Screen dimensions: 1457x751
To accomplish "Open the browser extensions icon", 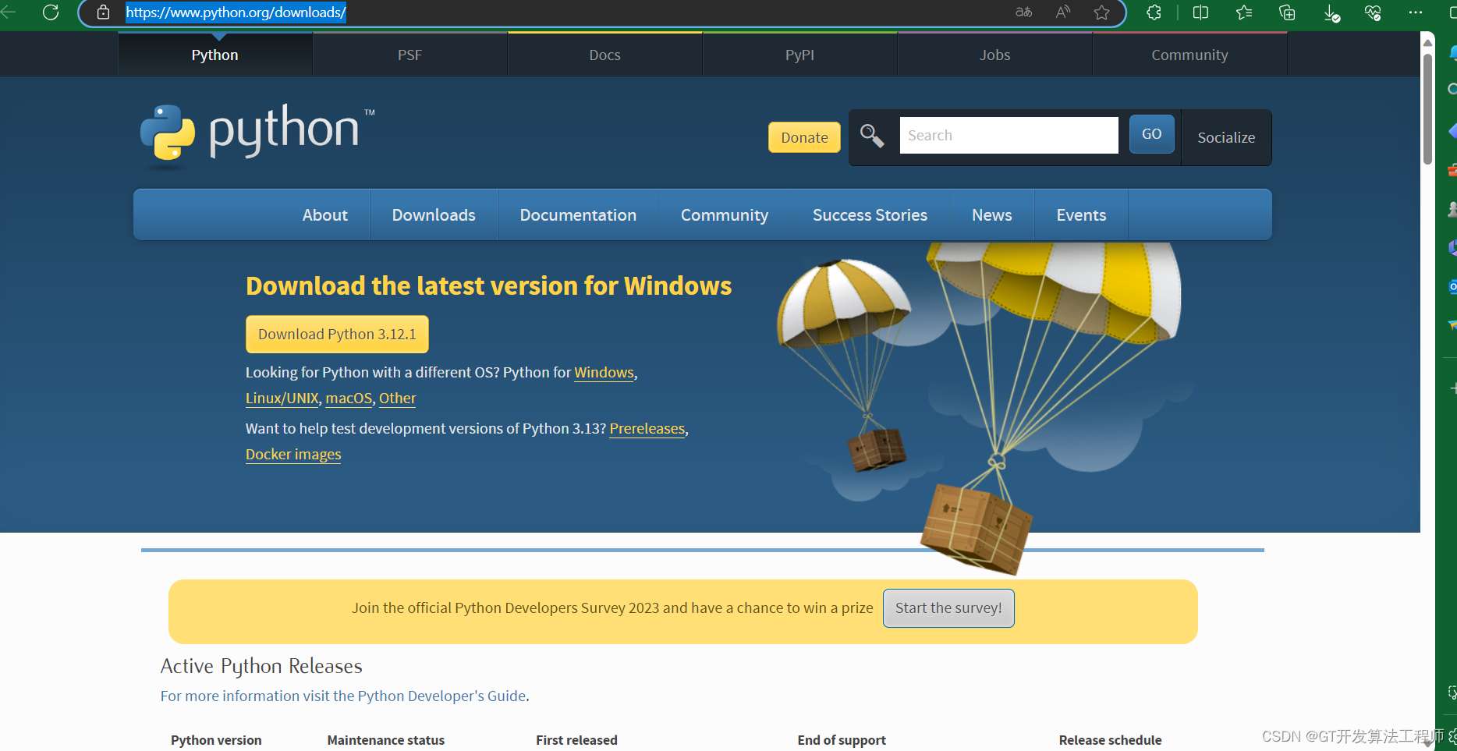I will (x=1154, y=12).
